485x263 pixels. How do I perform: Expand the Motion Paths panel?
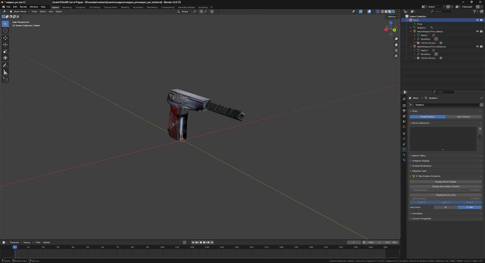[x=445, y=156]
